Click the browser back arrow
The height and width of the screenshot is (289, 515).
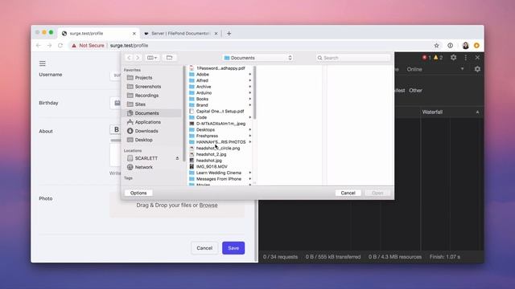pyautogui.click(x=39, y=46)
